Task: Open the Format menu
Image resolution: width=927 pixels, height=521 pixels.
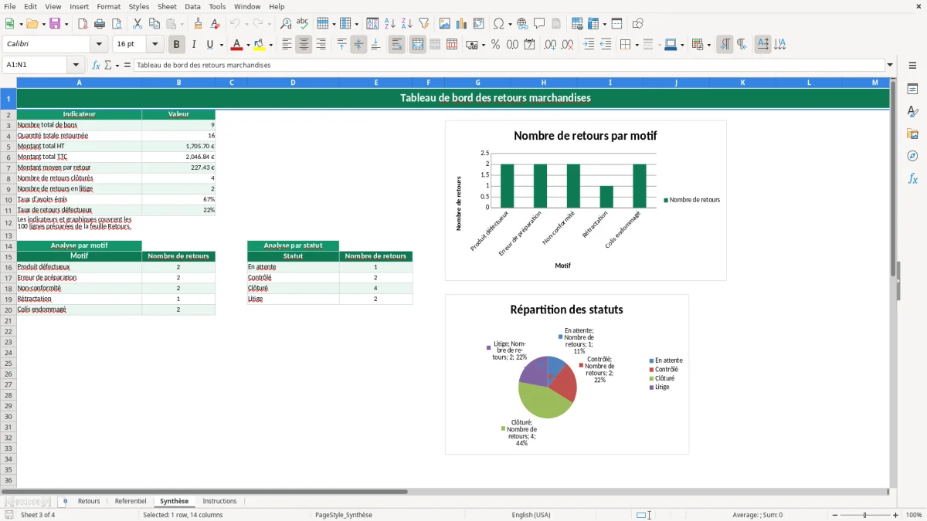Action: coord(108,6)
